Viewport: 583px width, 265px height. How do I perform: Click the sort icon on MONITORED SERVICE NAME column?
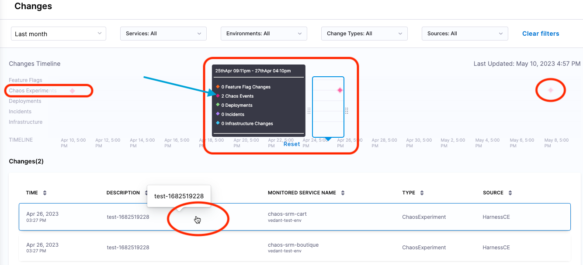click(x=343, y=193)
